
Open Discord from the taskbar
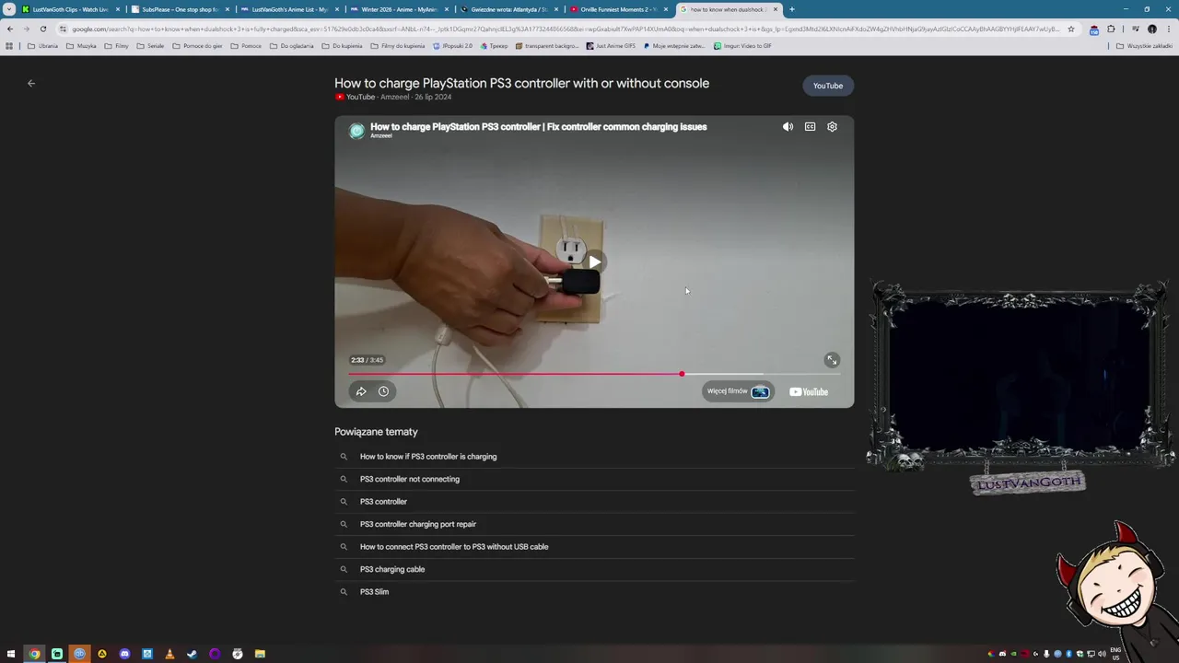point(124,654)
